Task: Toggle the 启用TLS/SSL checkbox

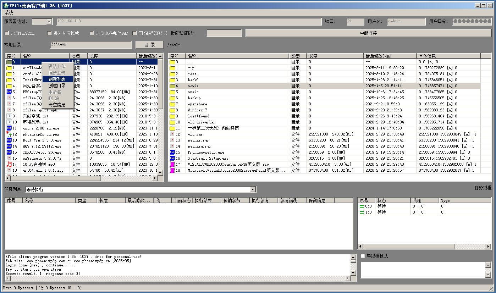Action: [7, 33]
